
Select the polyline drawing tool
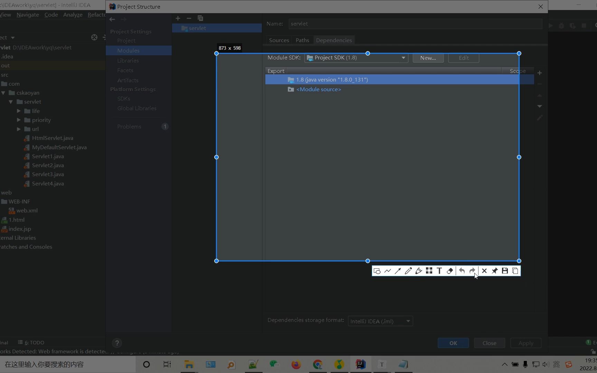coord(388,271)
